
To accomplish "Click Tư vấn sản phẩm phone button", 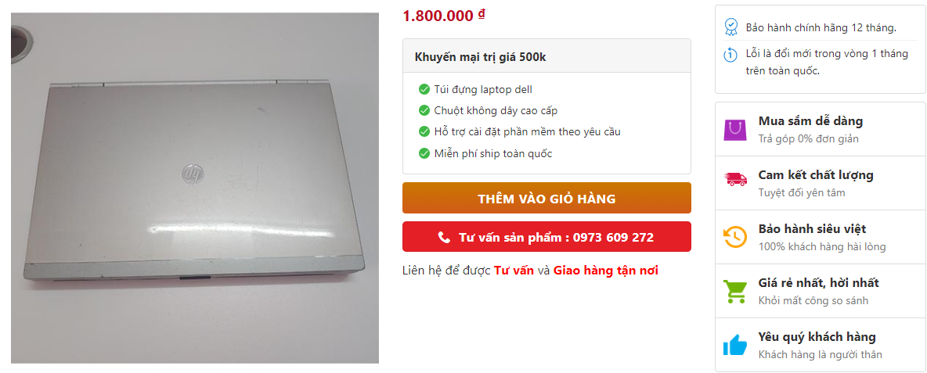I will [546, 237].
